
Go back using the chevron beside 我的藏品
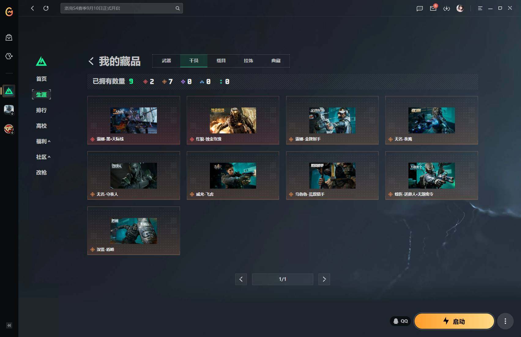pos(91,61)
